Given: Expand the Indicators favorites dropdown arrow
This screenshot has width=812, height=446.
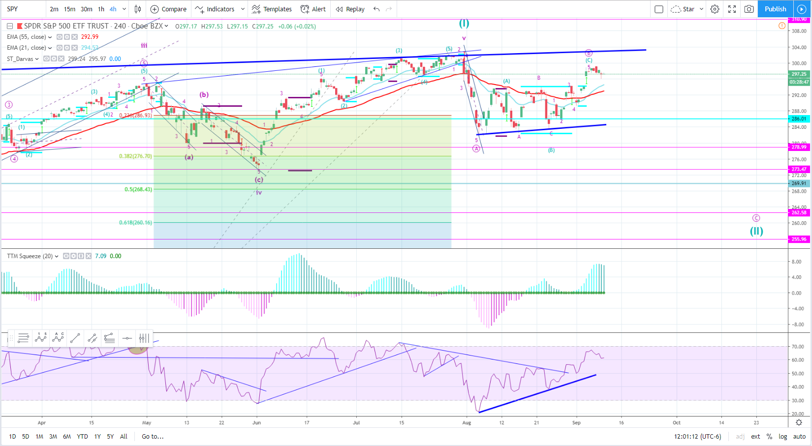Looking at the screenshot, I should click(x=243, y=9).
